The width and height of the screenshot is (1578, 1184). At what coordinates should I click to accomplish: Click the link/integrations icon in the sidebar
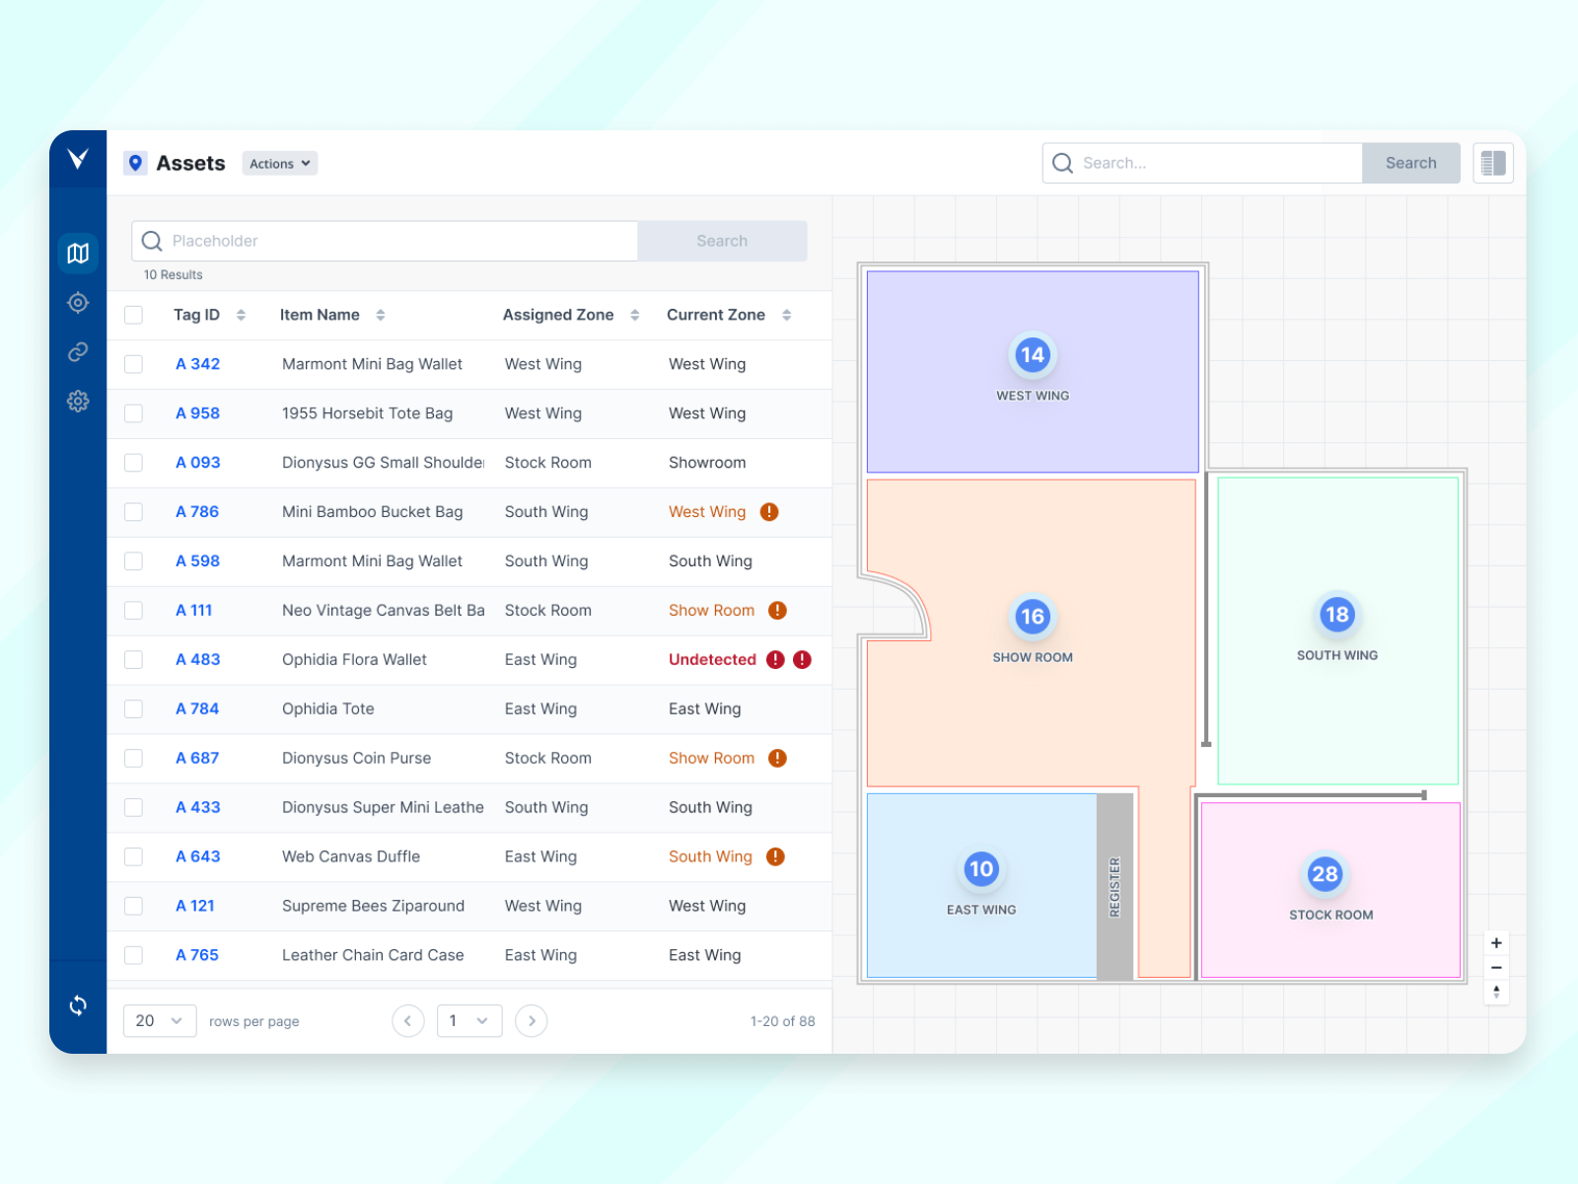tap(78, 351)
